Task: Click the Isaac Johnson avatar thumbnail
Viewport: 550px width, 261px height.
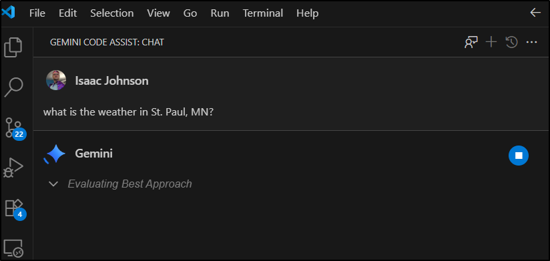Action: coord(56,80)
